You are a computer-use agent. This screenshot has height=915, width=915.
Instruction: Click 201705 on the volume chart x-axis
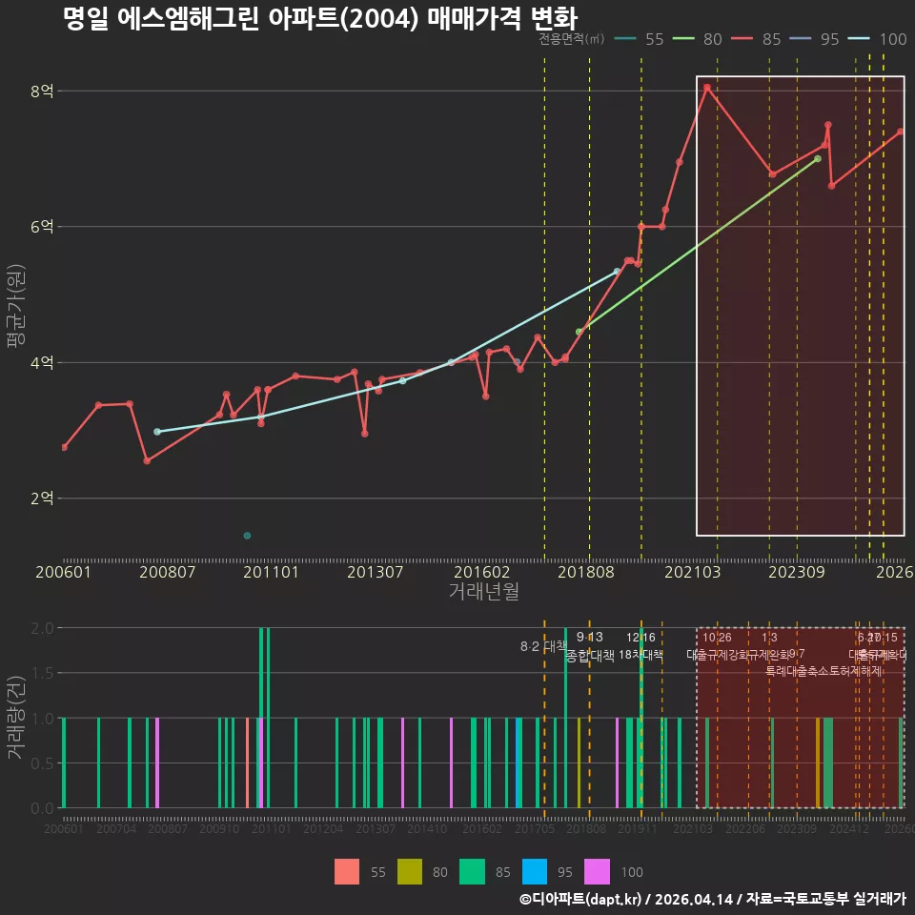[535, 828]
